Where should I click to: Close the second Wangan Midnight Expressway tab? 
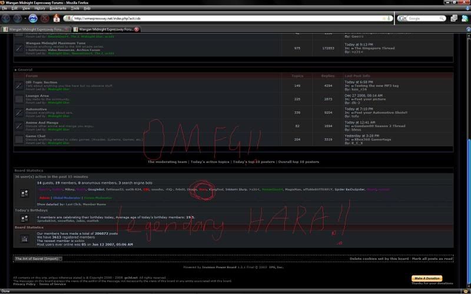[x=137, y=29]
